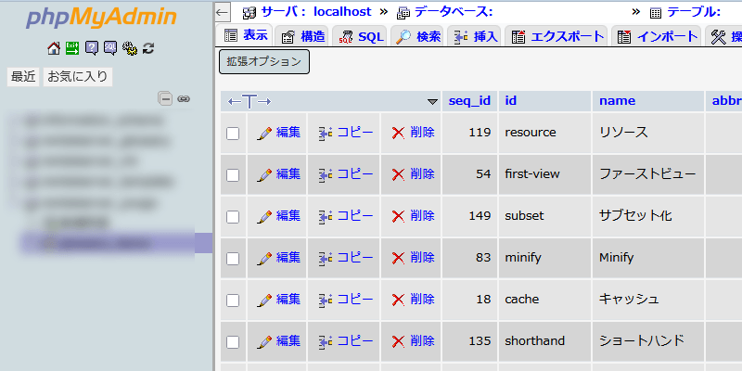Delete the minify row via 削除

(413, 258)
